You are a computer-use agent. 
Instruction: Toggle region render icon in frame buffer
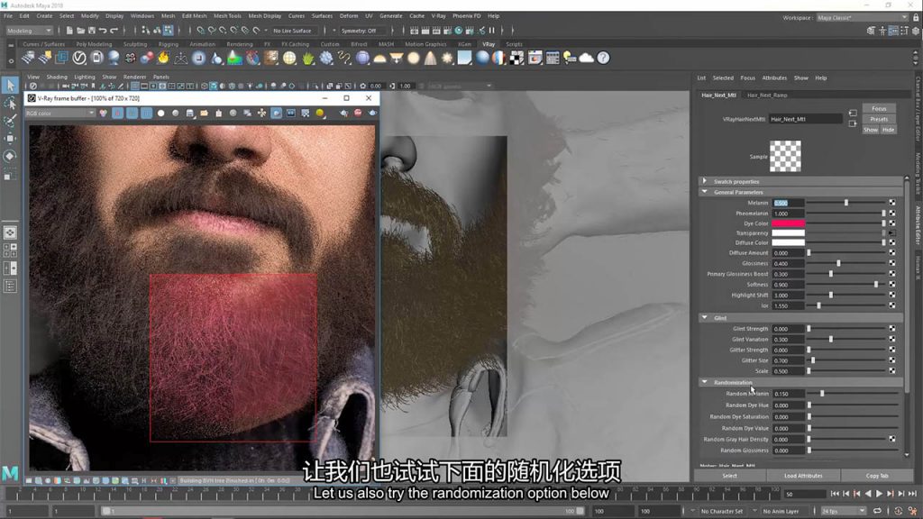(x=276, y=113)
